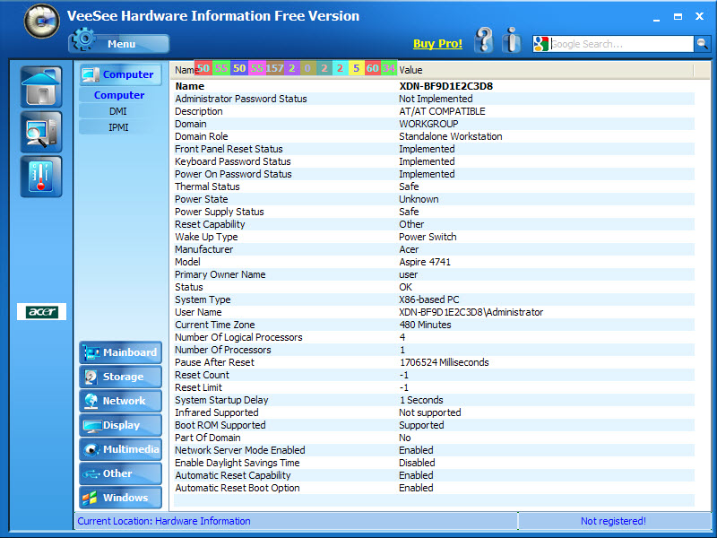Open the Menu button with gear

[x=118, y=42]
